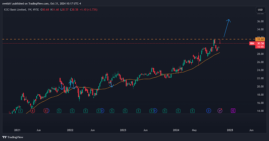Click the 1d 6h countdown label

(x=260, y=47)
